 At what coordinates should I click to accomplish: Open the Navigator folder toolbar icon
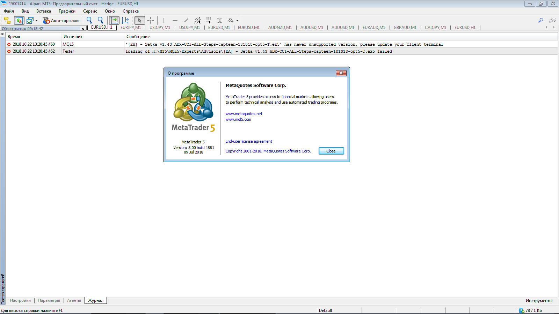coord(7,20)
